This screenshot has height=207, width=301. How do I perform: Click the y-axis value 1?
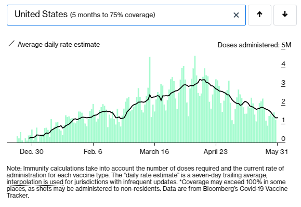(x=283, y=120)
